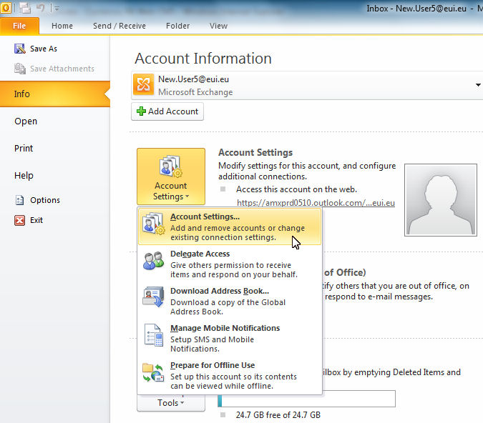
Task: Choose Options in the File sidebar
Action: tap(44, 200)
